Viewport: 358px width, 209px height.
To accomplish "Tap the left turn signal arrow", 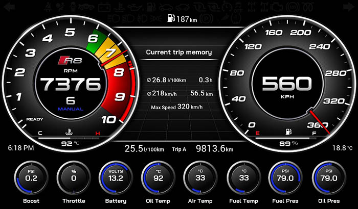I will coord(9,7).
